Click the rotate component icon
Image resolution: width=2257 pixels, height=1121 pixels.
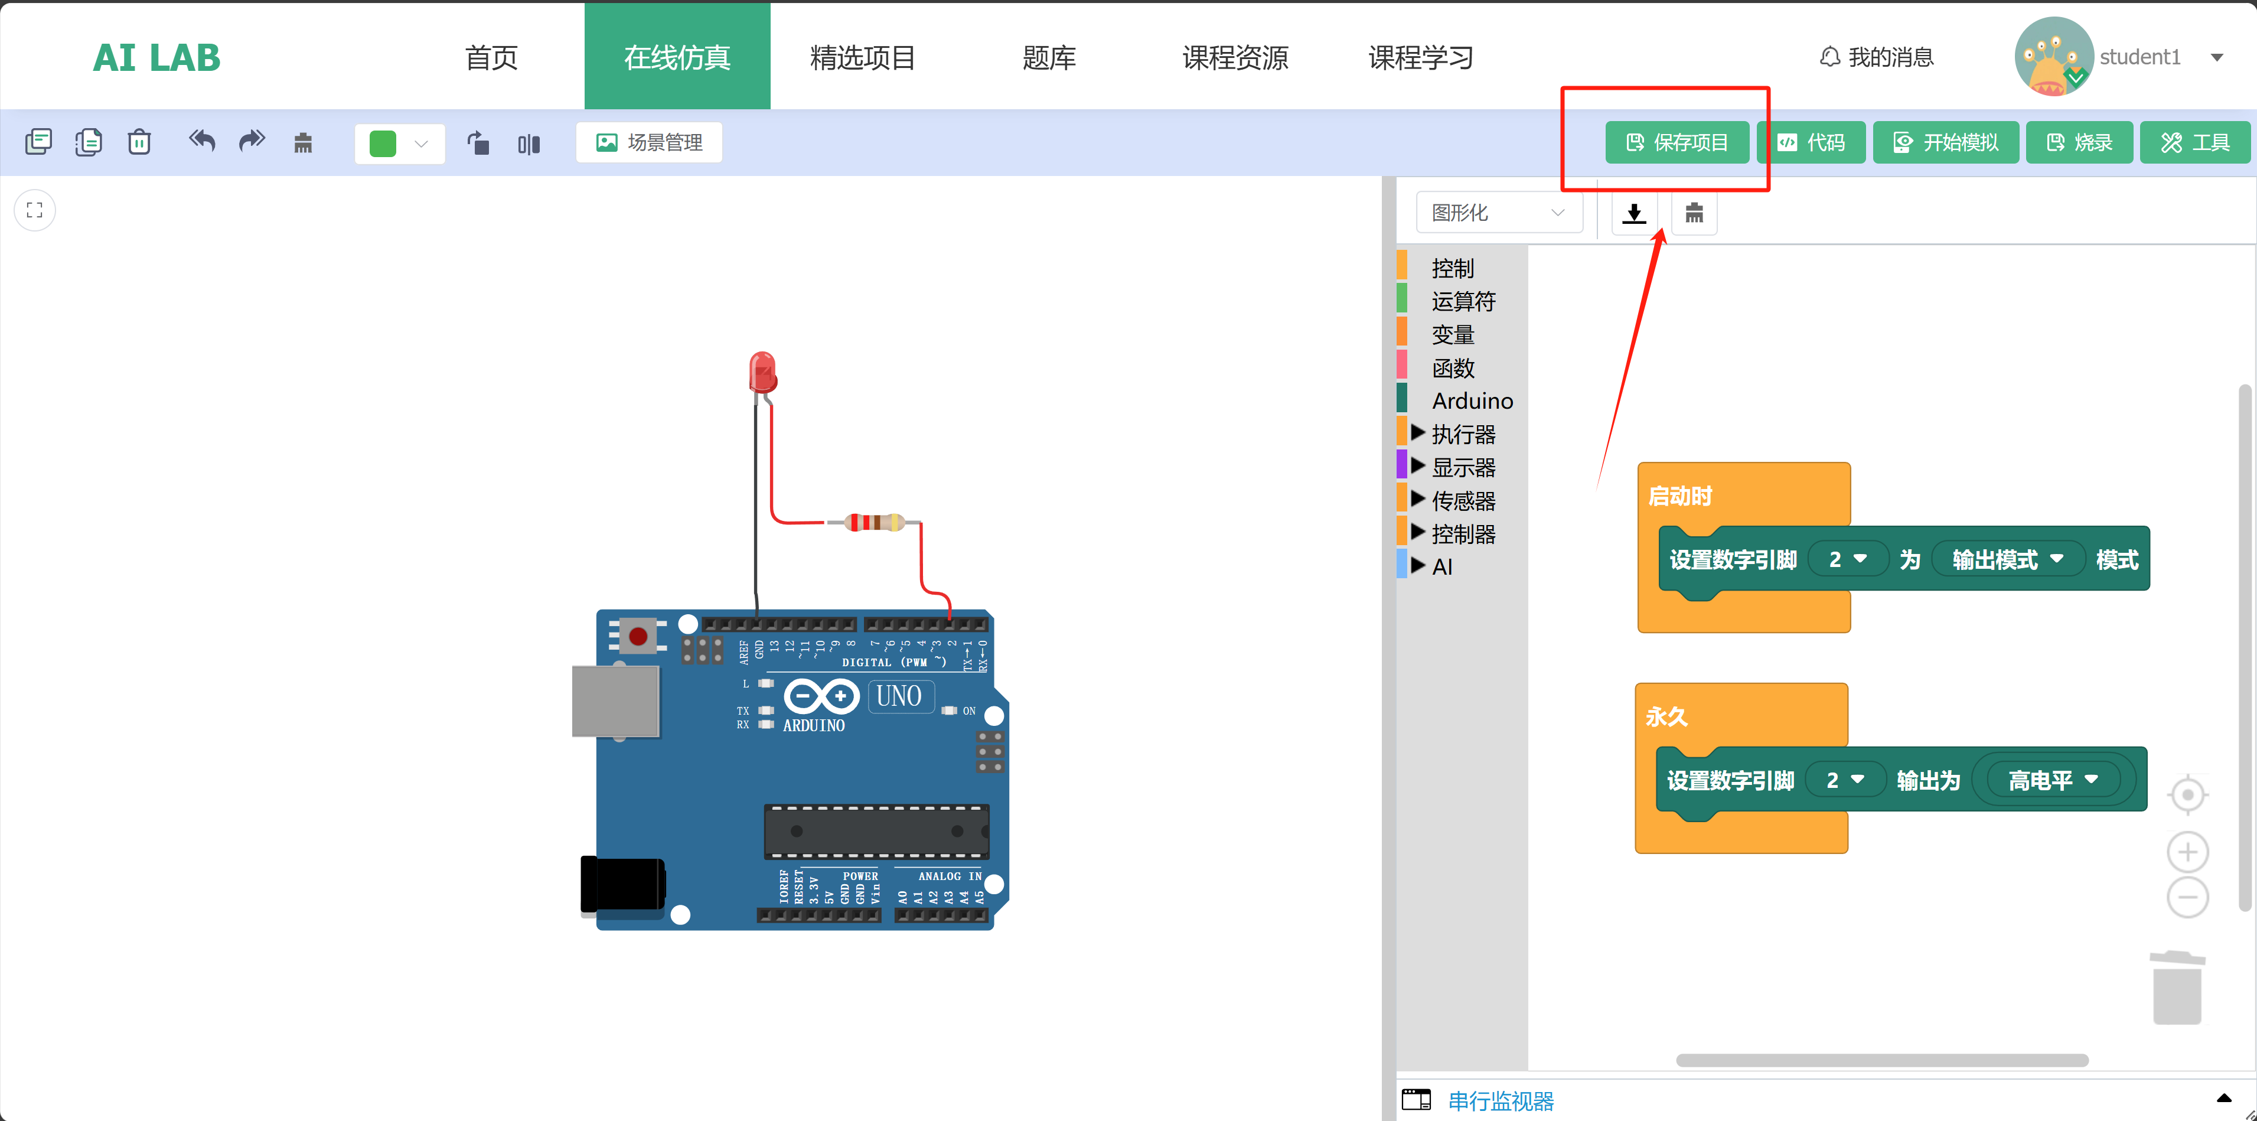[x=478, y=143]
